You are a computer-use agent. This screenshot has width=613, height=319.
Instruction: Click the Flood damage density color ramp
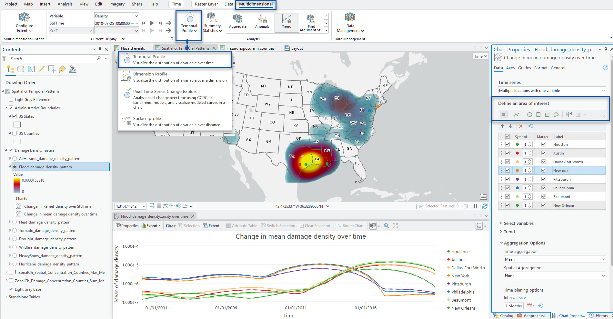tap(17, 185)
